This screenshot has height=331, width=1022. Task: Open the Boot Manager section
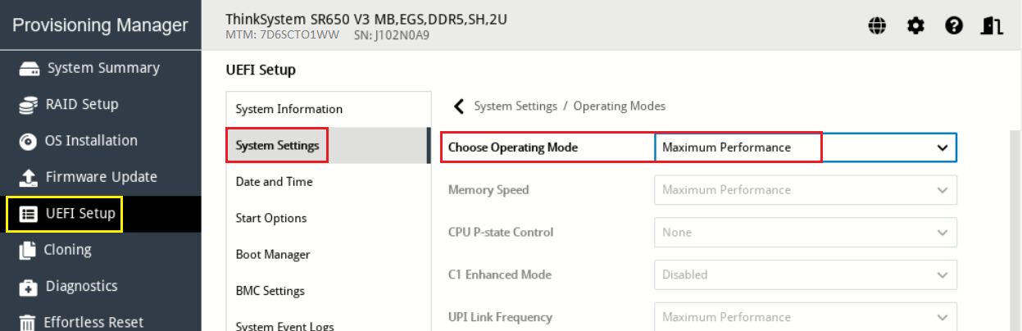click(x=273, y=255)
